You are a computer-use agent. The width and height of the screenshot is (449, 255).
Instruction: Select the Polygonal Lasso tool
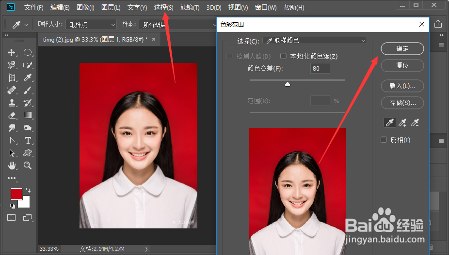point(12,65)
